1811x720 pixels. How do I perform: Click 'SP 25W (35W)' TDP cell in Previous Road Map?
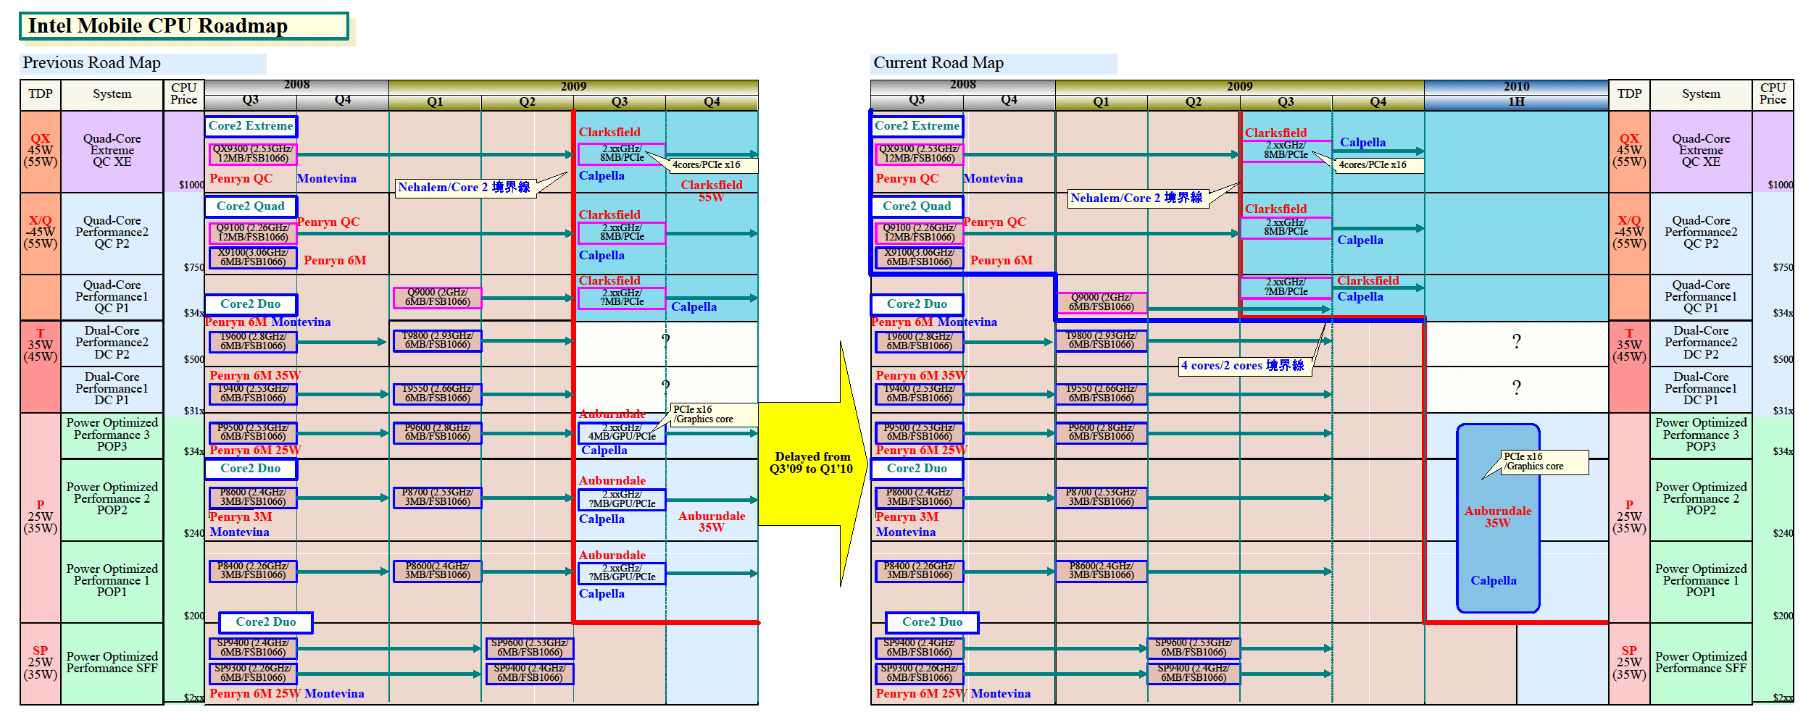tap(41, 663)
